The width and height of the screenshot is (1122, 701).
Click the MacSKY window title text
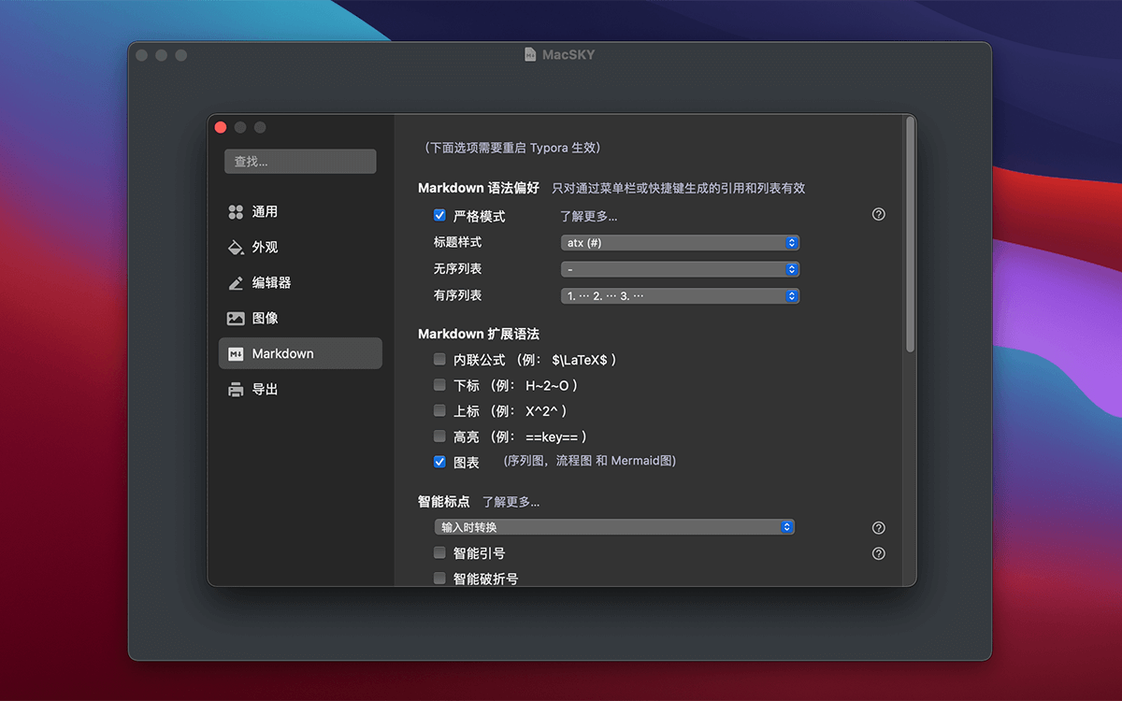(x=568, y=54)
